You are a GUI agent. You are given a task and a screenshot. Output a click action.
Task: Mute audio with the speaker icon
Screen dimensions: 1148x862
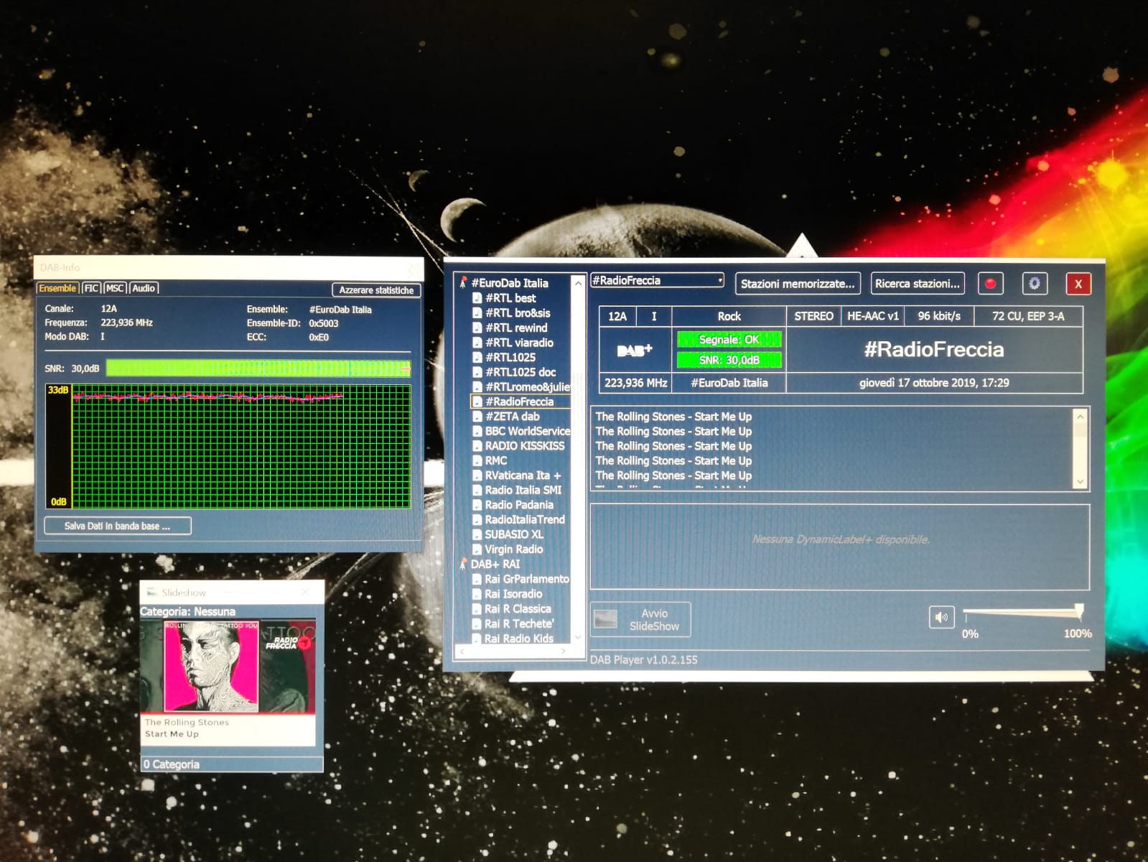click(941, 616)
